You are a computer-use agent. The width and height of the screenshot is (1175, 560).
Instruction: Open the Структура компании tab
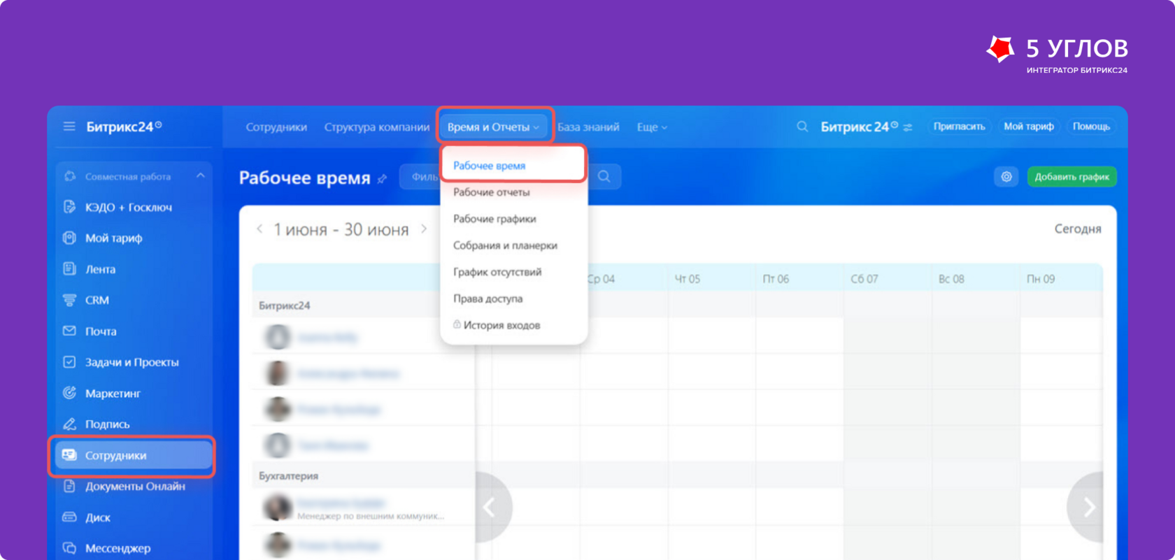pyautogui.click(x=377, y=127)
